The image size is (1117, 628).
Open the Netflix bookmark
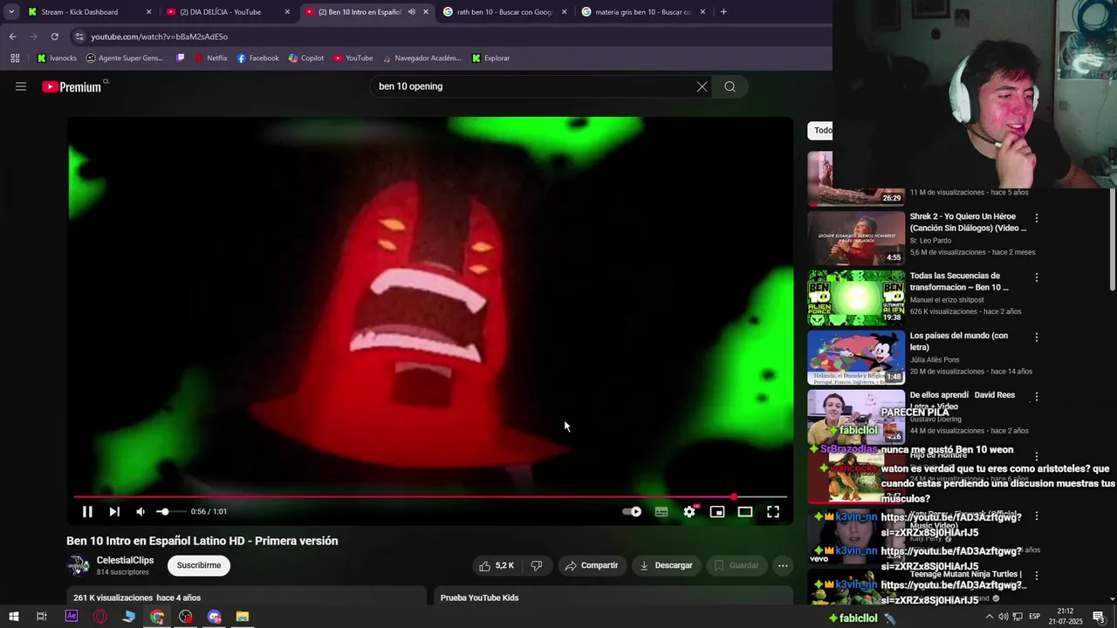pos(210,58)
